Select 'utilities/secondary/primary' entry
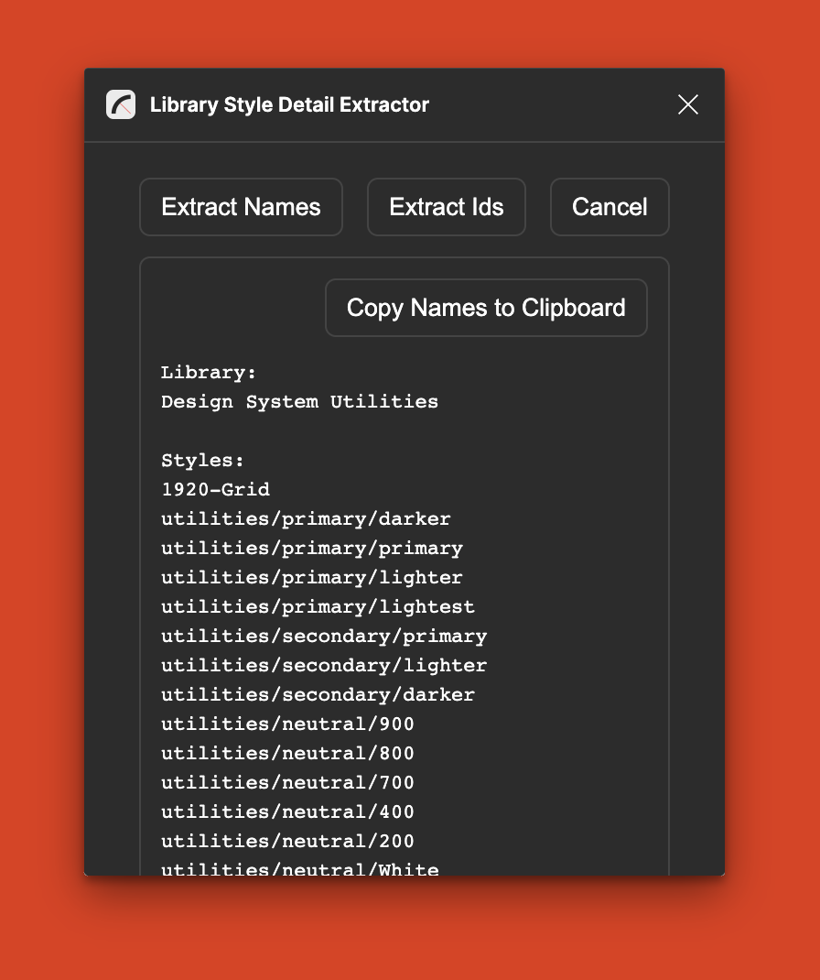Viewport: 820px width, 980px height. 324,637
